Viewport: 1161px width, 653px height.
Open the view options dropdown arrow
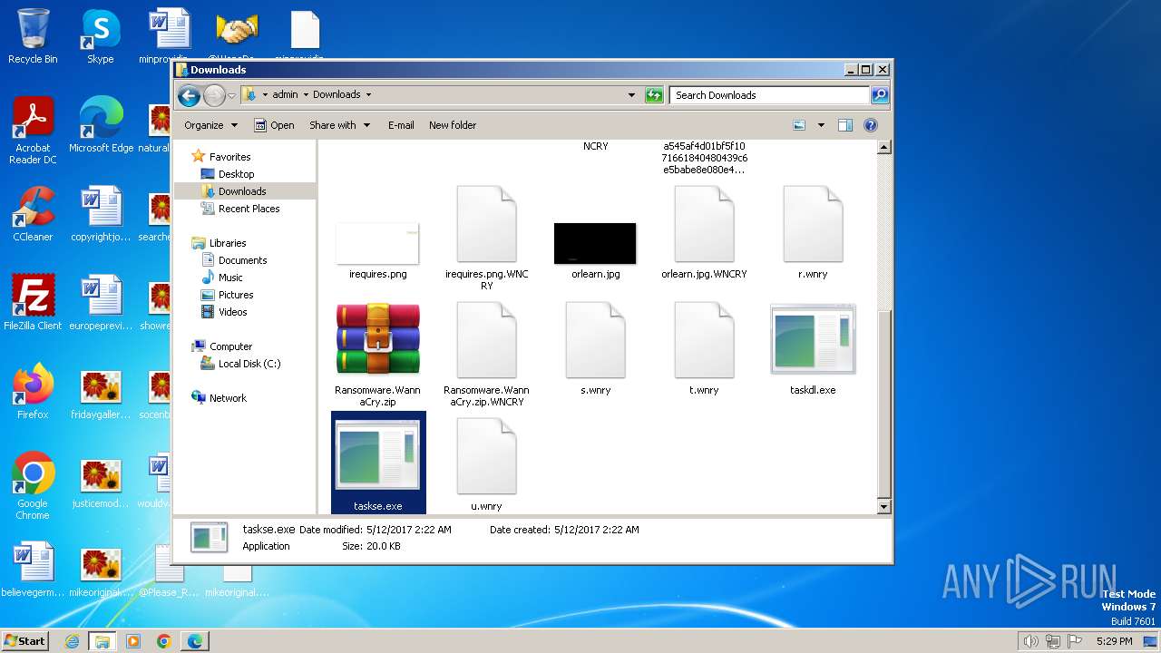click(821, 125)
